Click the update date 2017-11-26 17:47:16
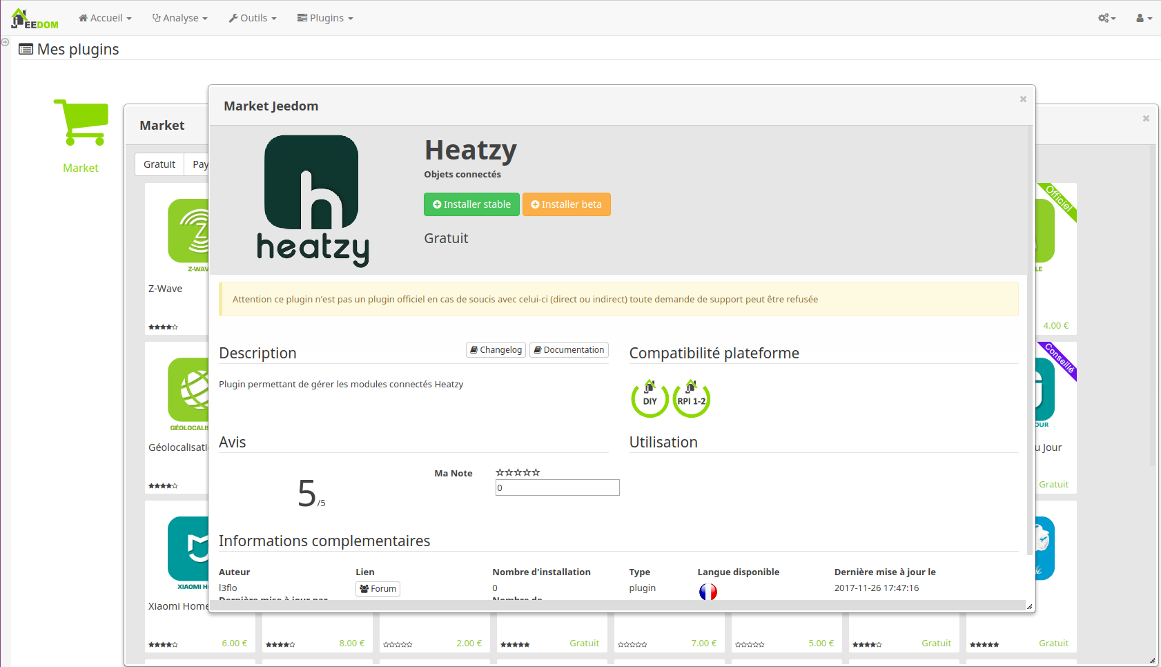Image resolution: width=1161 pixels, height=667 pixels. [877, 588]
